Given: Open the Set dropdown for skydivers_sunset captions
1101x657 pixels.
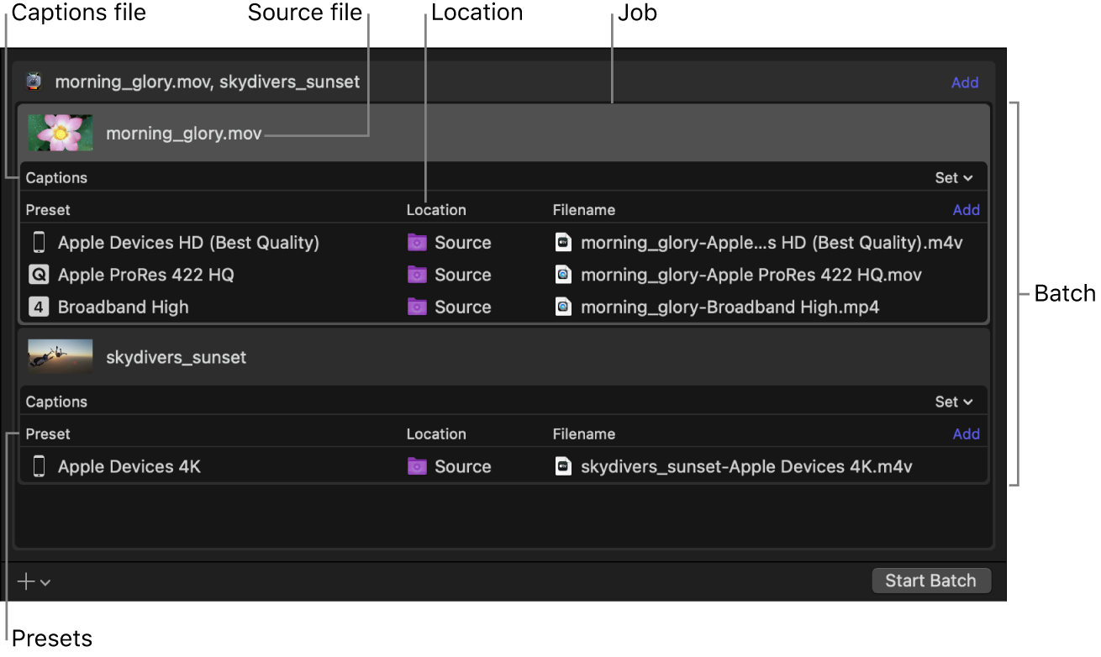Looking at the screenshot, I should (x=954, y=402).
